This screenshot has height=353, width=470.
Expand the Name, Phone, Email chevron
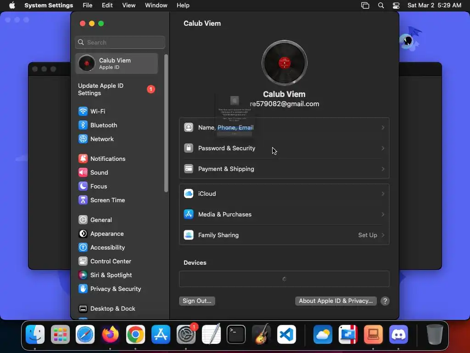tap(383, 128)
